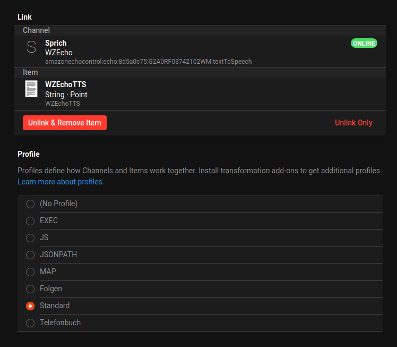Click the WZEcho thing name under Sprich
Screen dimensions: 397x347
[58, 53]
